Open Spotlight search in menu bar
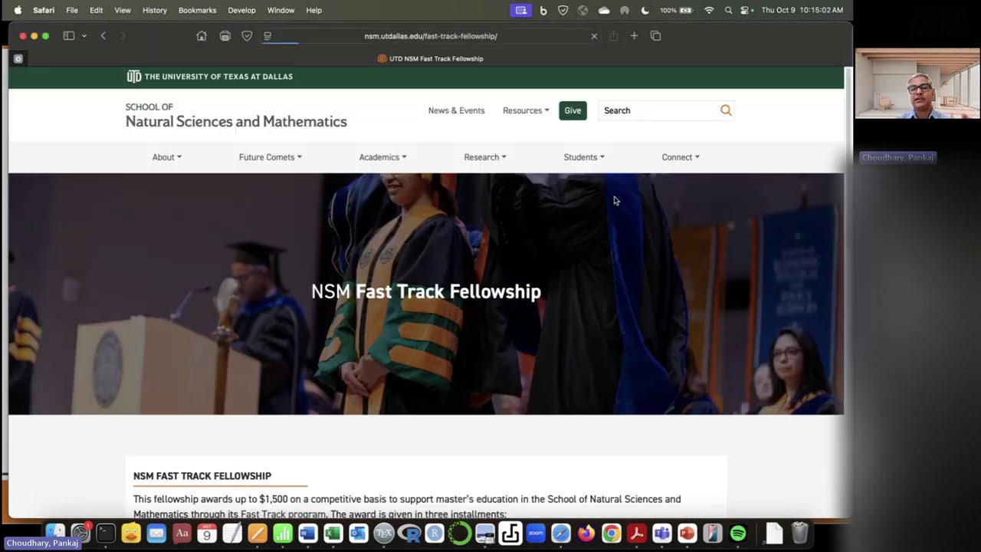The image size is (981, 552). [728, 10]
